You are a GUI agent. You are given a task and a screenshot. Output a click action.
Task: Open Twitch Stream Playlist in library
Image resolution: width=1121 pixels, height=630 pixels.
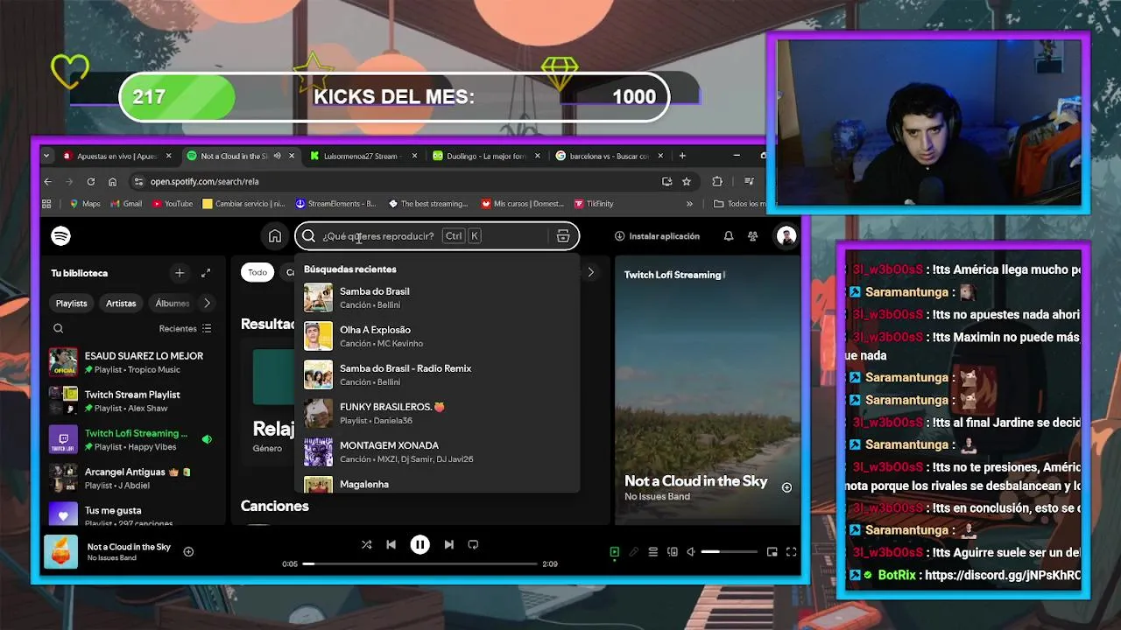click(131, 401)
